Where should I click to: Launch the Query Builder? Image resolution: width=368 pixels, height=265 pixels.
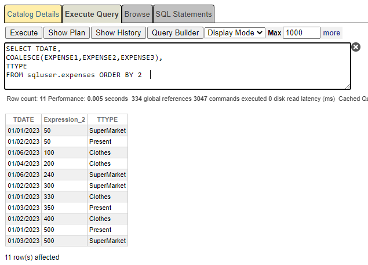coord(174,33)
